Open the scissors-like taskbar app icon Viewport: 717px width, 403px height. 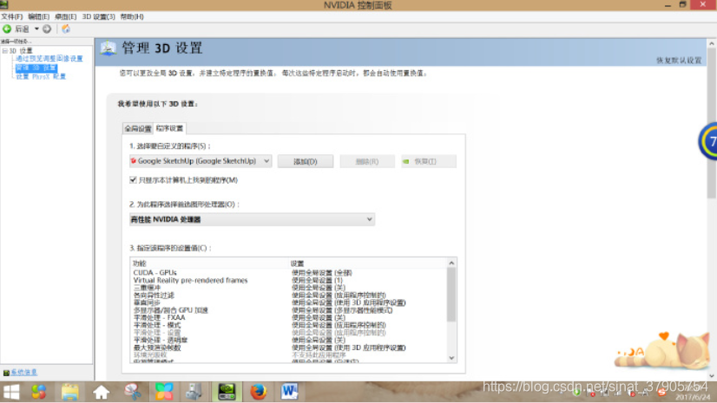click(x=133, y=392)
